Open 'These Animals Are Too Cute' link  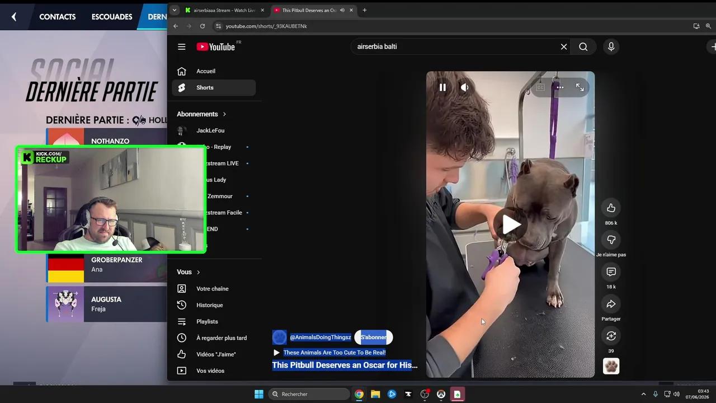click(x=334, y=353)
